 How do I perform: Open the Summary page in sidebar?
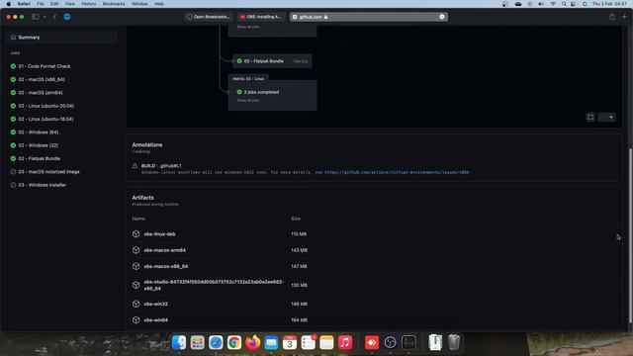coord(61,38)
